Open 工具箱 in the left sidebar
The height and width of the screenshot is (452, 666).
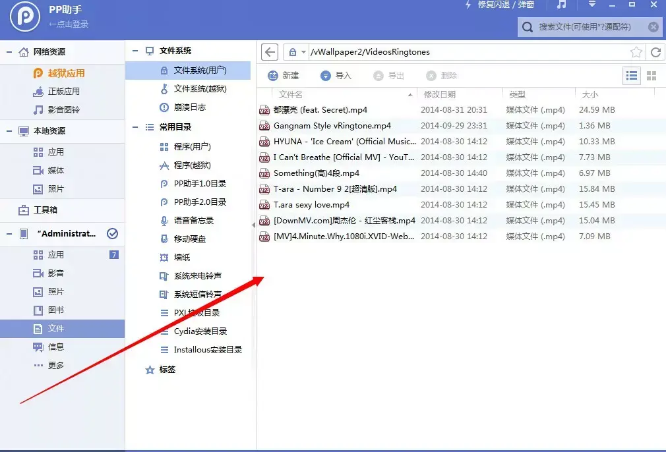pyautogui.click(x=45, y=210)
